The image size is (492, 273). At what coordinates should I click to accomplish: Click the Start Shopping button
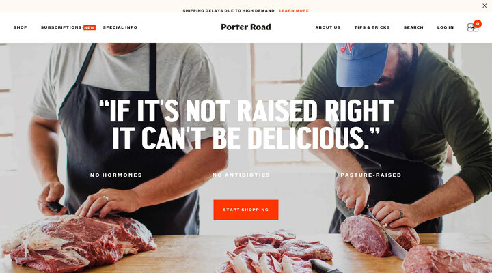(x=246, y=210)
